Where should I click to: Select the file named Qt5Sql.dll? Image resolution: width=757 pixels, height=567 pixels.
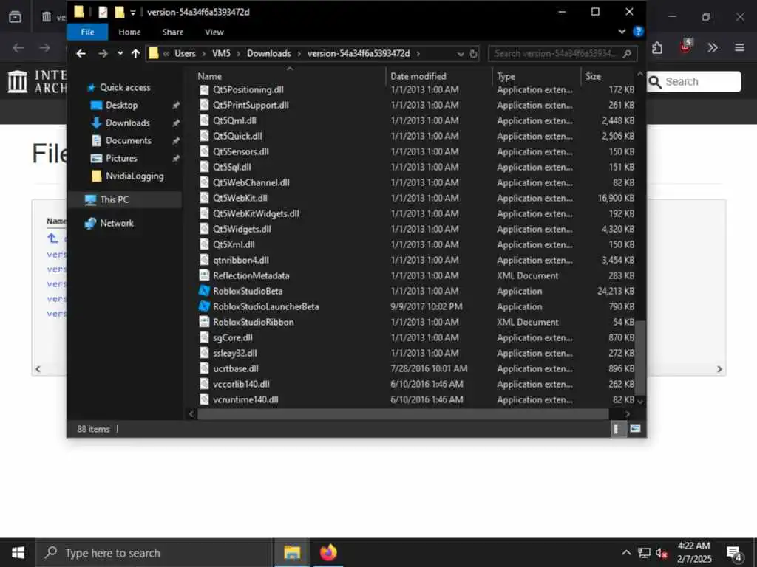pos(231,167)
